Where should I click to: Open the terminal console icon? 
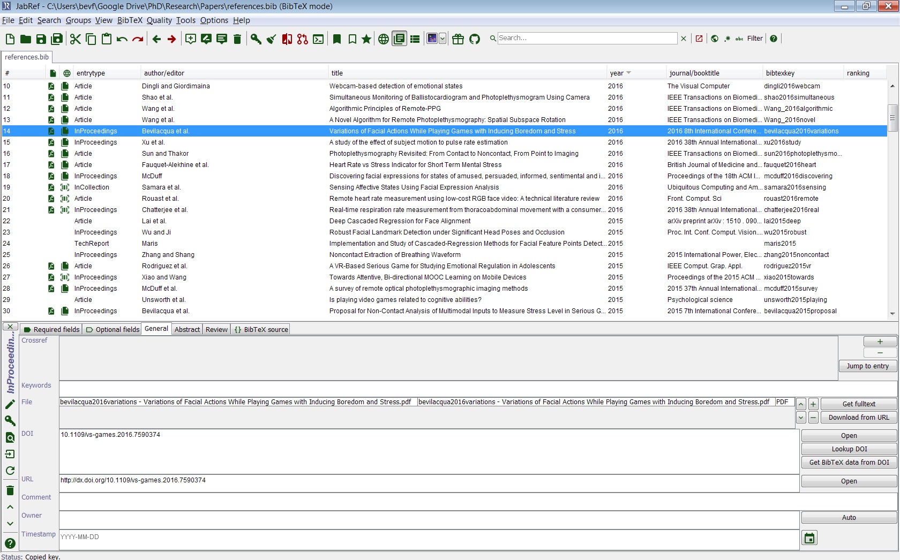pos(318,39)
